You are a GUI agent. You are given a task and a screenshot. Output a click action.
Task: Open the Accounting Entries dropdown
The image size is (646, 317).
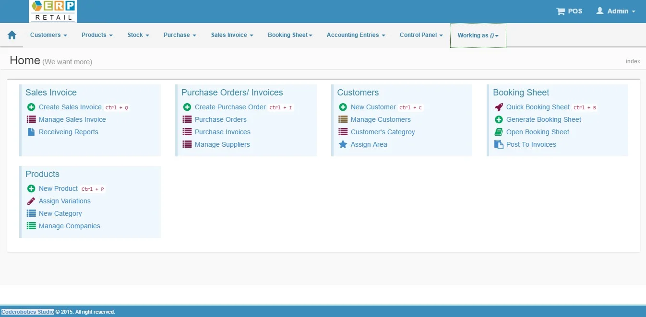pyautogui.click(x=356, y=35)
